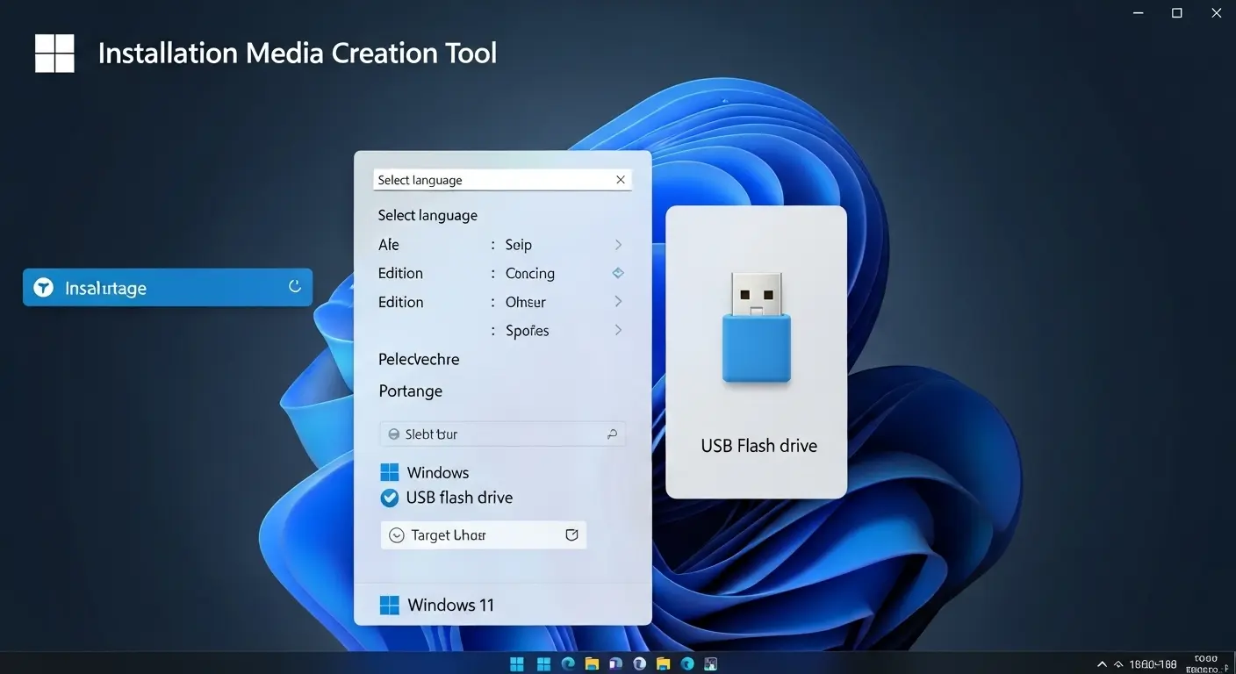
Task: Click the USB Flash drive card caption
Action: 758,446
